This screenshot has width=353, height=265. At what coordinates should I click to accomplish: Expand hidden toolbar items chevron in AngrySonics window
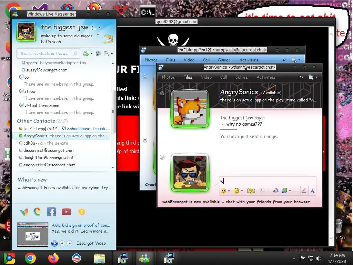click(x=301, y=77)
